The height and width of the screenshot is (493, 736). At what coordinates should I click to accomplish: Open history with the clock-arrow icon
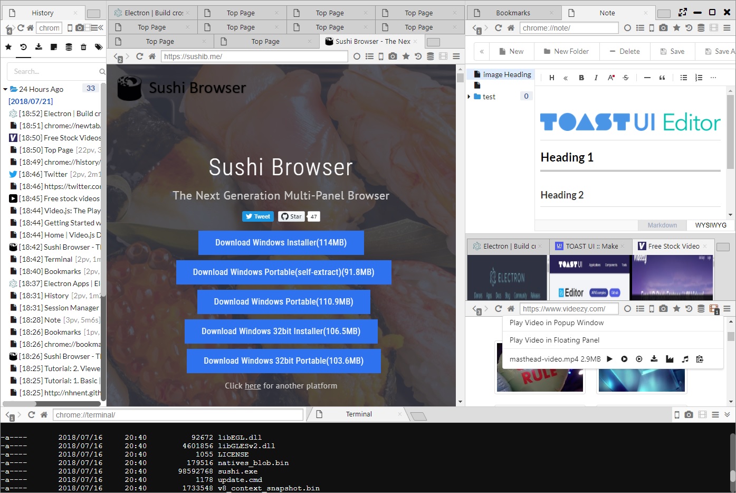689,27
